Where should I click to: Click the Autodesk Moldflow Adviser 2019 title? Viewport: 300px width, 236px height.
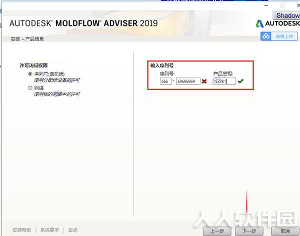click(x=83, y=24)
